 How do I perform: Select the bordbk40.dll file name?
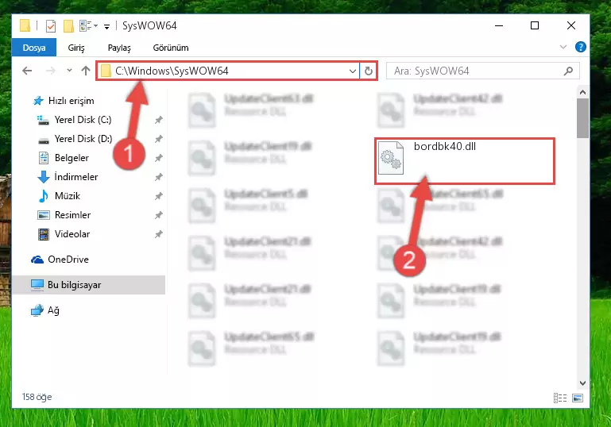click(x=445, y=146)
